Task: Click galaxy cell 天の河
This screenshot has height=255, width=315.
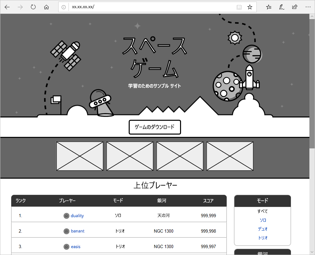Action: (163, 216)
